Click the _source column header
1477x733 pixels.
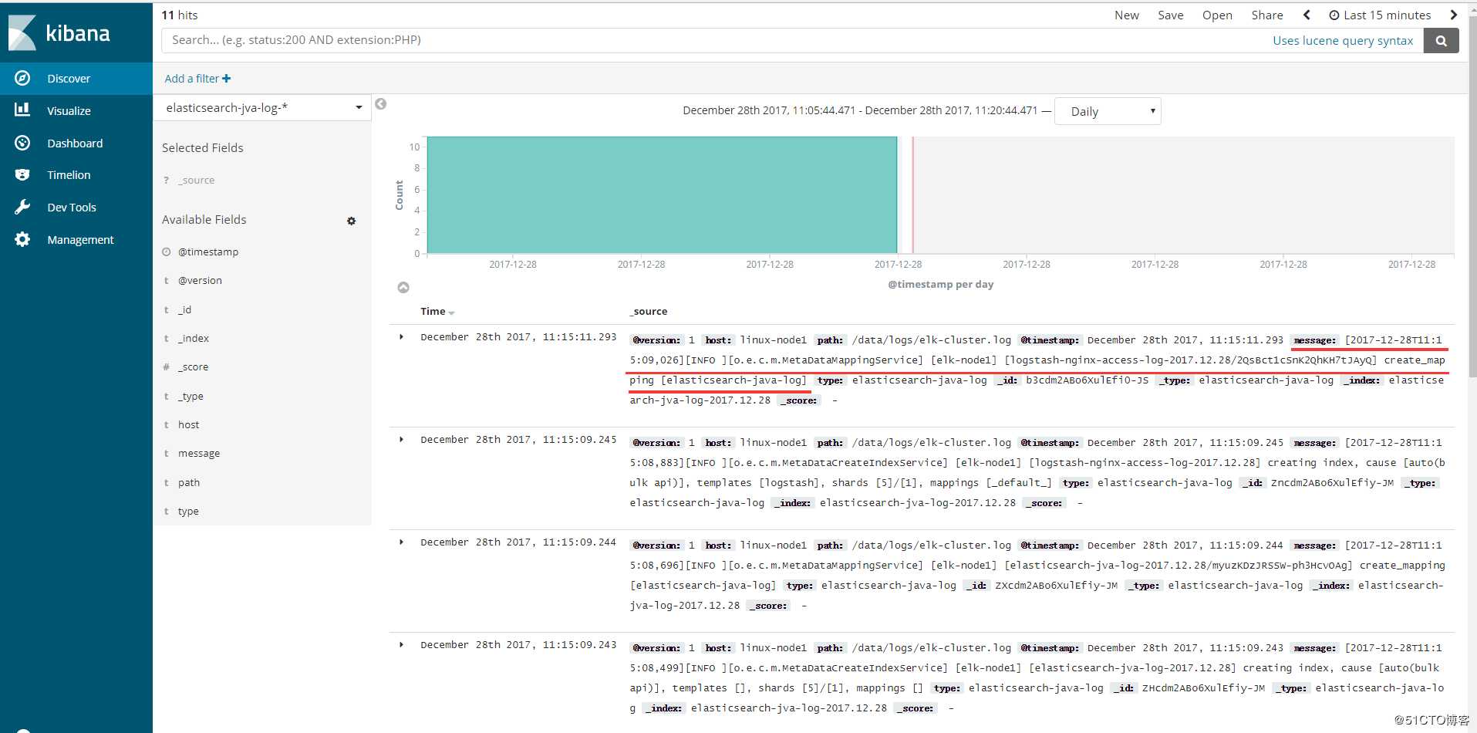649,312
